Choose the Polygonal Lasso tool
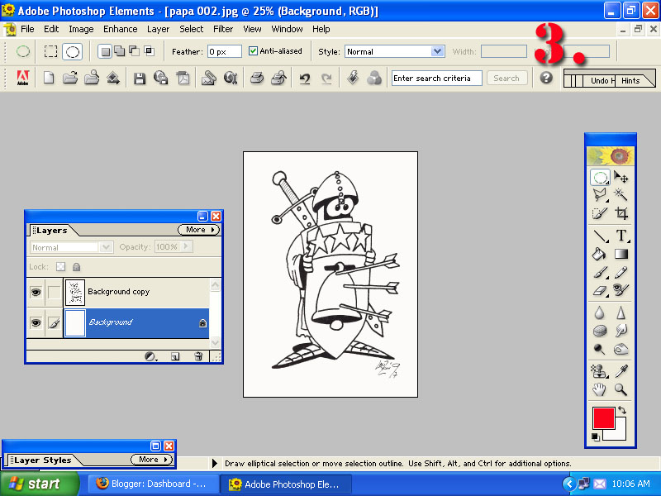 [x=600, y=195]
